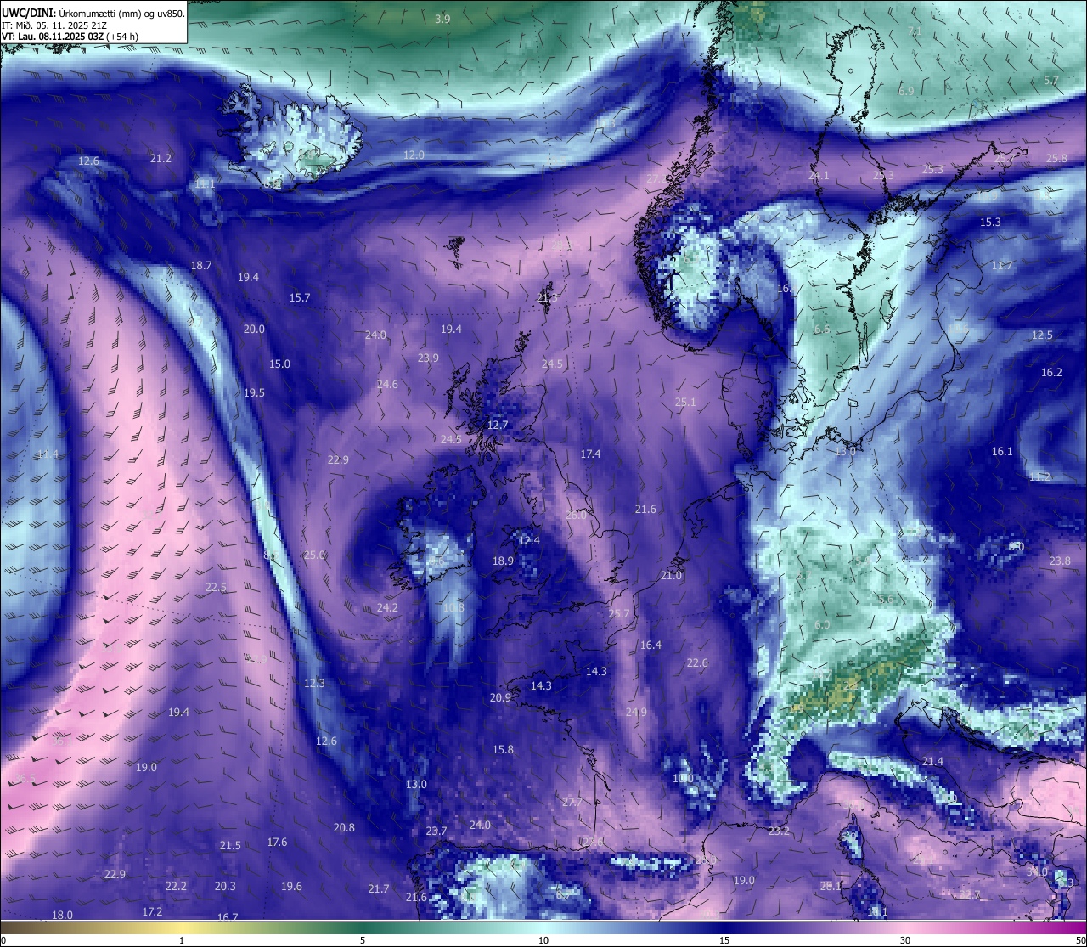Viewport: 1087px width, 947px height.
Task: Click the 16.1 value in eastern Europe
Action: 1002,451
